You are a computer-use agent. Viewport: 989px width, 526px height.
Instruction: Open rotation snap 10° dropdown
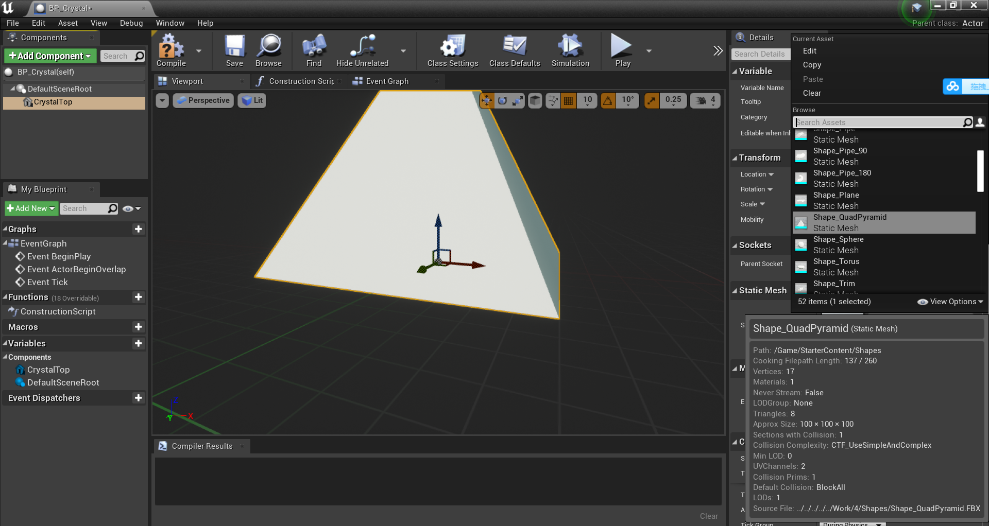coord(627,100)
